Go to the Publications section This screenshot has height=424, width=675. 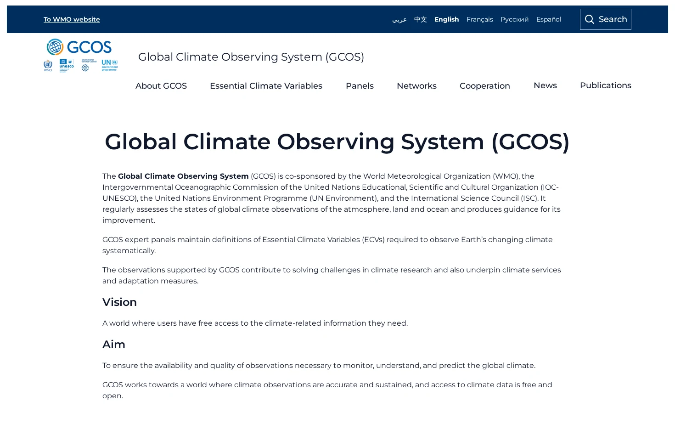(x=605, y=85)
